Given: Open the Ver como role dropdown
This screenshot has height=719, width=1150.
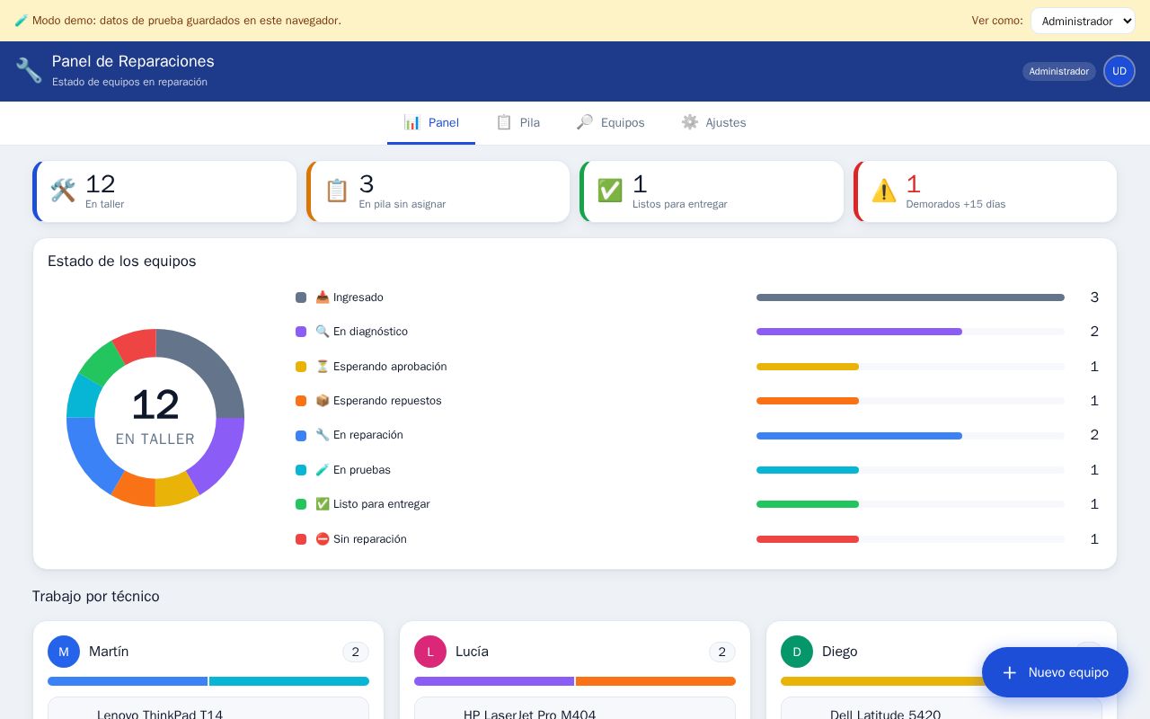Looking at the screenshot, I should click(1083, 21).
